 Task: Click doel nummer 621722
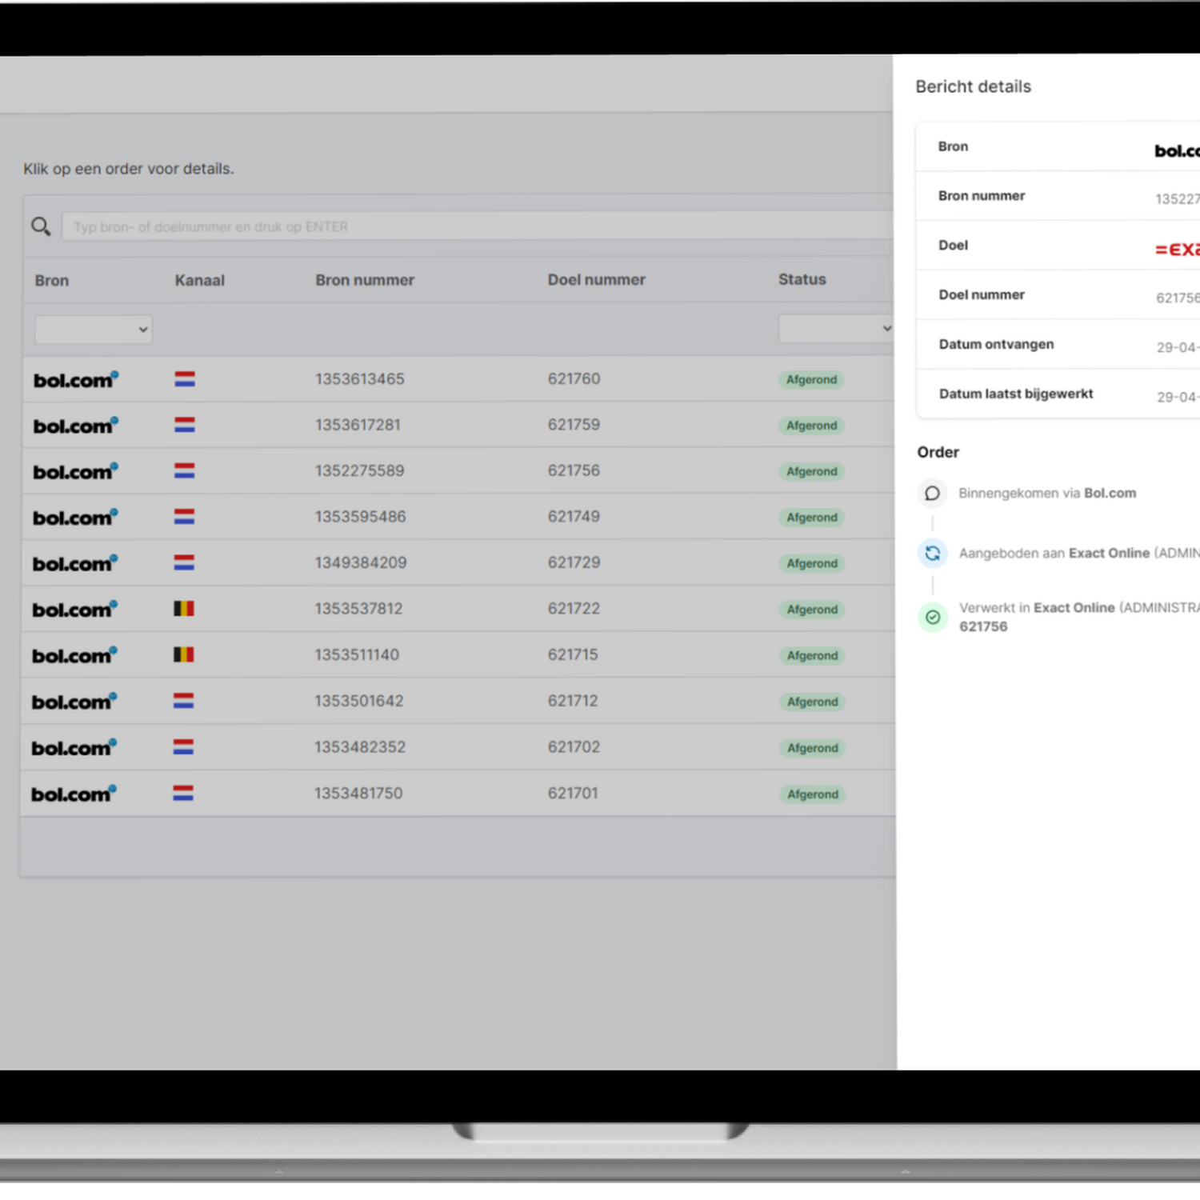(574, 609)
